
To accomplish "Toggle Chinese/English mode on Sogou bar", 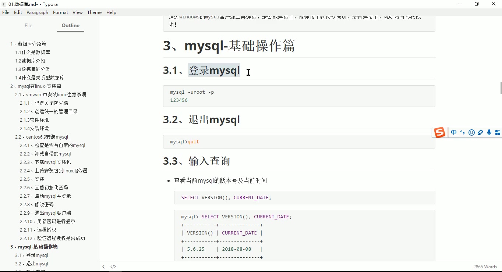I will [x=454, y=133].
